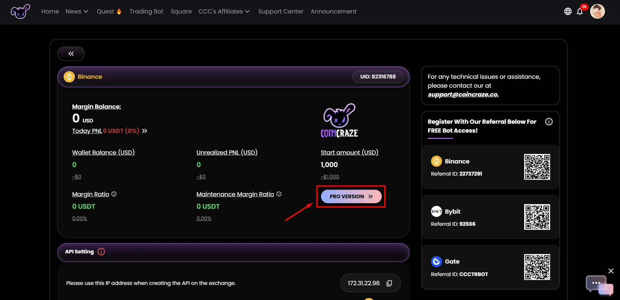Image resolution: width=620 pixels, height=300 pixels.
Task: Click the CoinCraze rabbit logo in navbar
Action: 20,11
